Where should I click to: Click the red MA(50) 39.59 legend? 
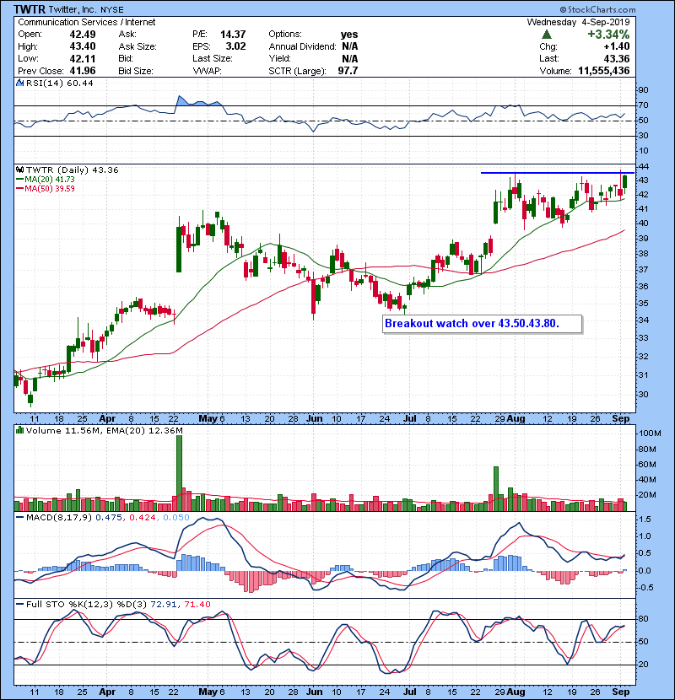click(45, 189)
